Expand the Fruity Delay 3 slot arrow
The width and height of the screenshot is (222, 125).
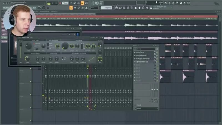(x=135, y=52)
